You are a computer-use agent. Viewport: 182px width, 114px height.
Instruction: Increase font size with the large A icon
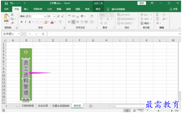tap(58, 16)
